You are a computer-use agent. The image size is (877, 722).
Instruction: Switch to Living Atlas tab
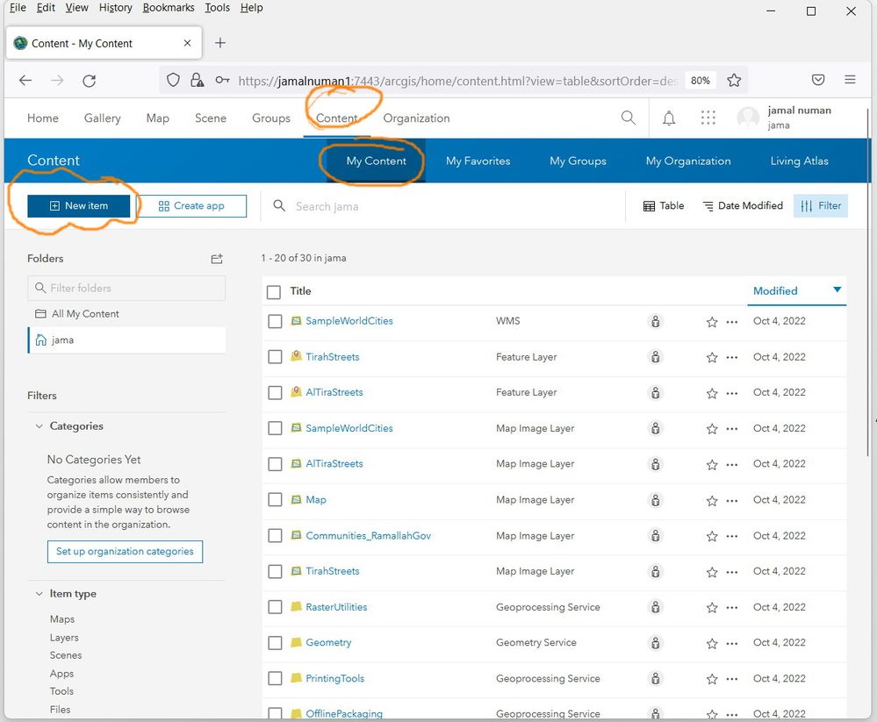click(799, 161)
